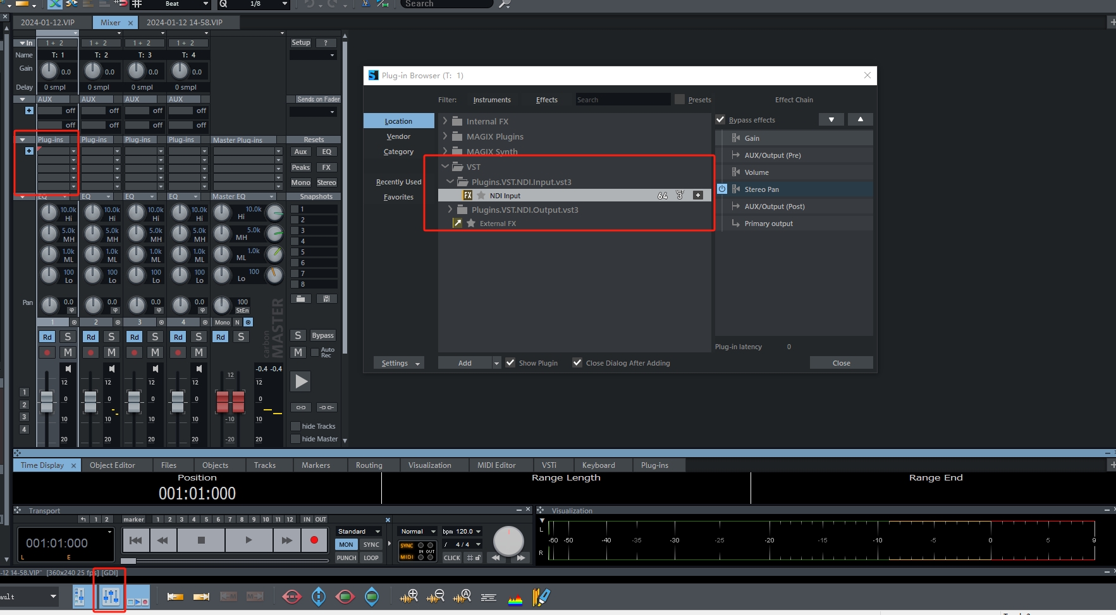Open the Mixer from the bottom toolbar
Viewport: 1116px width, 615px height.
click(111, 596)
